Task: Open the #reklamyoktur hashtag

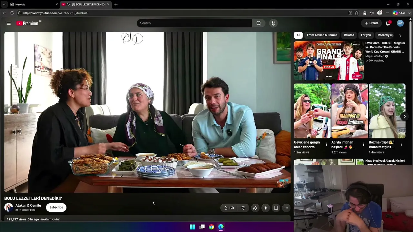Action: (50, 219)
